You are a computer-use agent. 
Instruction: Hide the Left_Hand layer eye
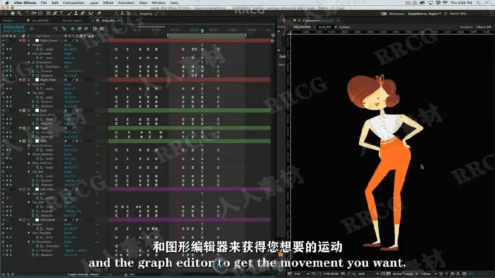(x=3, y=220)
